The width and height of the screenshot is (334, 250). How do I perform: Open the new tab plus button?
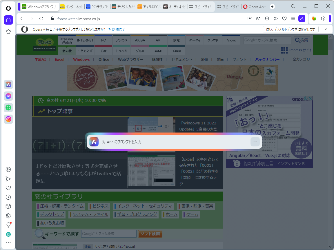tap(272, 6)
